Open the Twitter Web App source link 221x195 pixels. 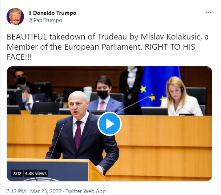(x=86, y=191)
